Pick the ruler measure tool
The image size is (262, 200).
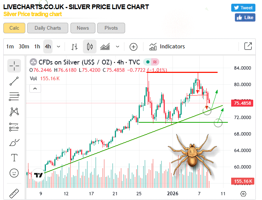tap(14, 193)
